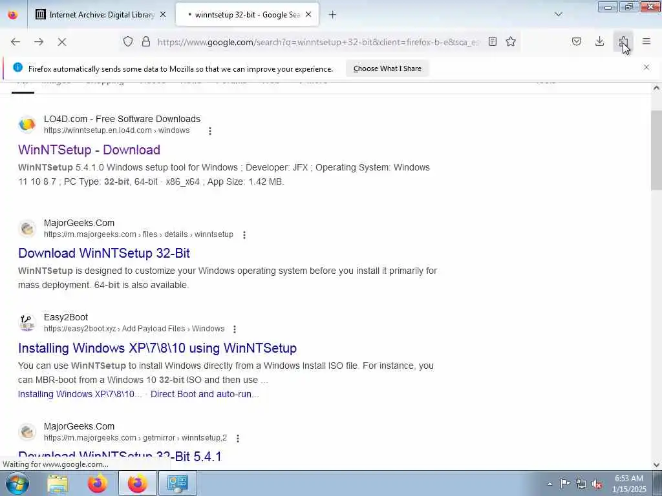
Task: Toggle reader view icon in address bar
Action: (492, 41)
